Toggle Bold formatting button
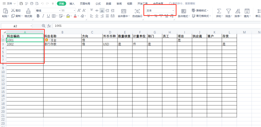Viewport: 261px width, 127px height. tap(38, 16)
